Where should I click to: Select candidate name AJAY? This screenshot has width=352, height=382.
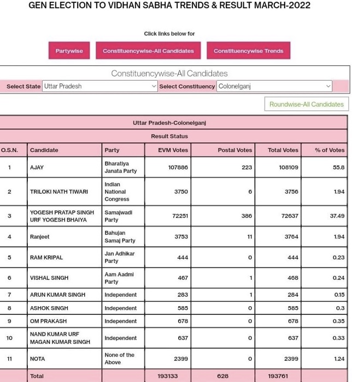click(37, 168)
